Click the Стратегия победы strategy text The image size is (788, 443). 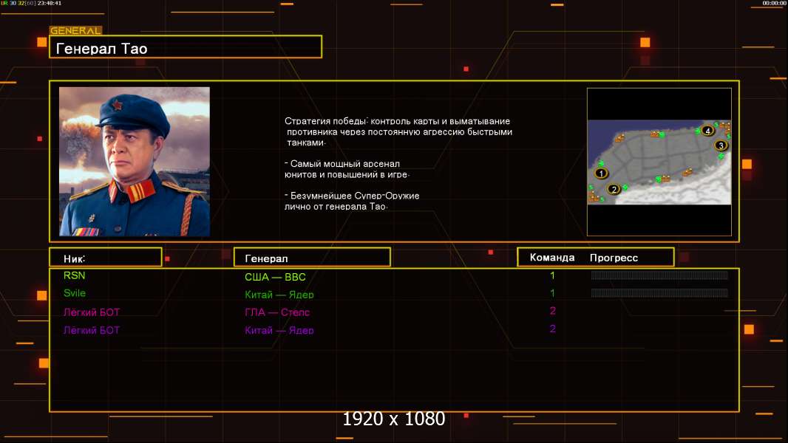[398, 131]
